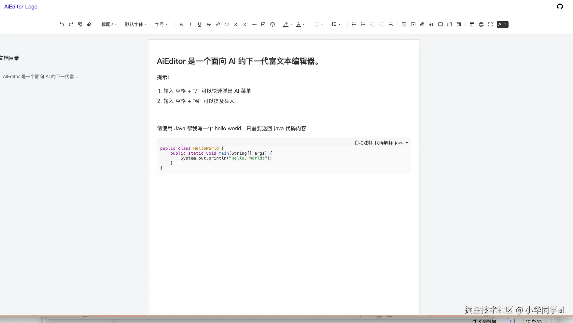573x323 pixels.
Task: Toggle italic formatting
Action: click(x=190, y=24)
